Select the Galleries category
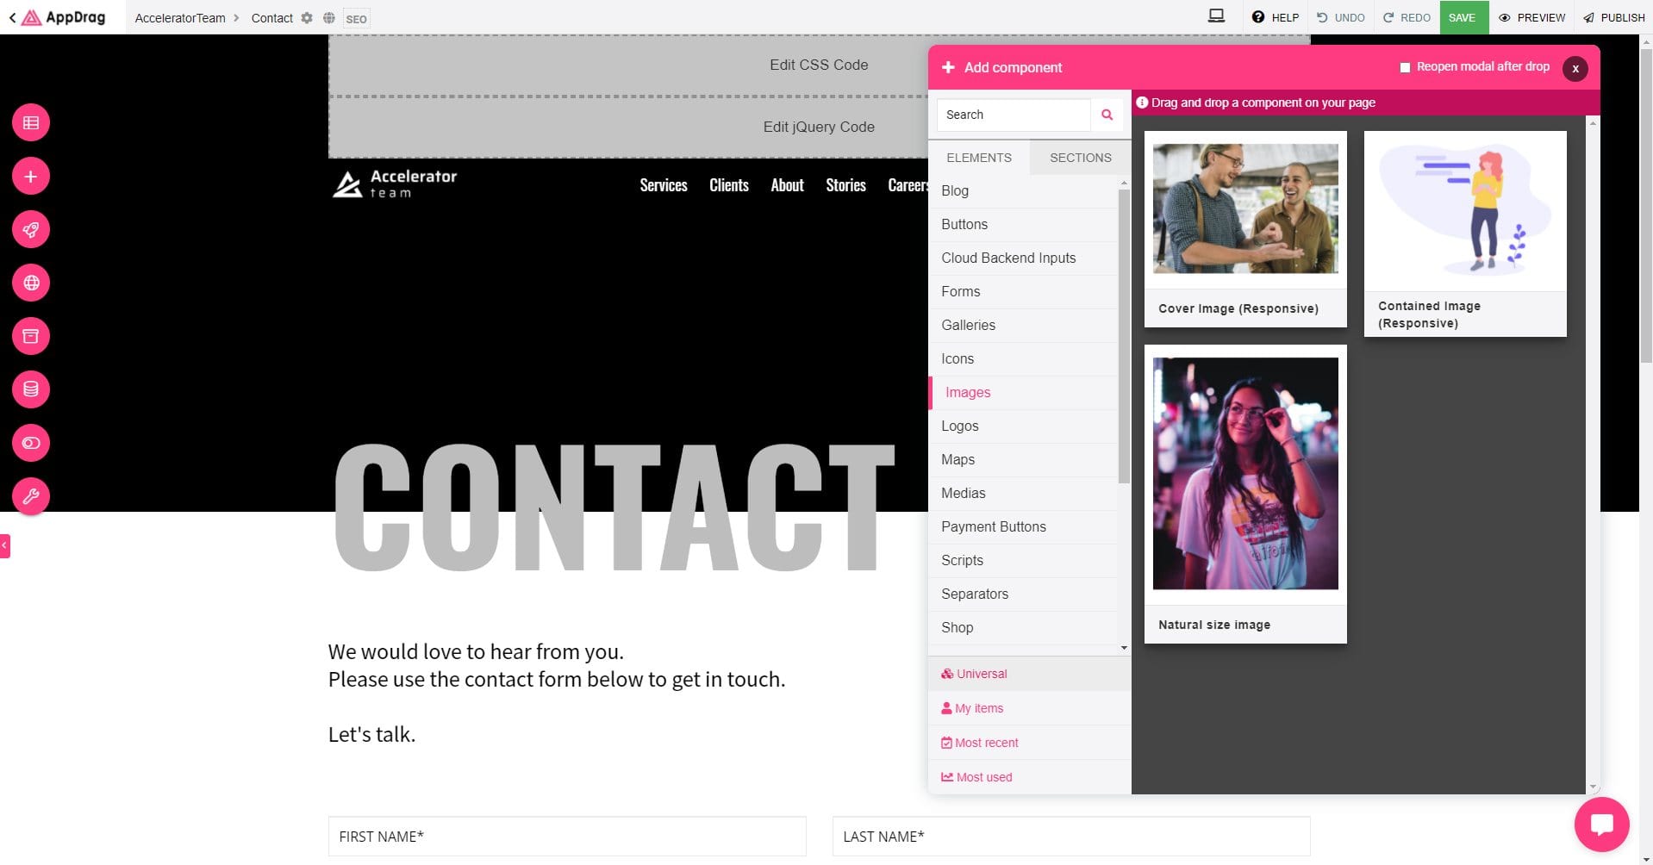The height and width of the screenshot is (865, 1653). [1023, 326]
